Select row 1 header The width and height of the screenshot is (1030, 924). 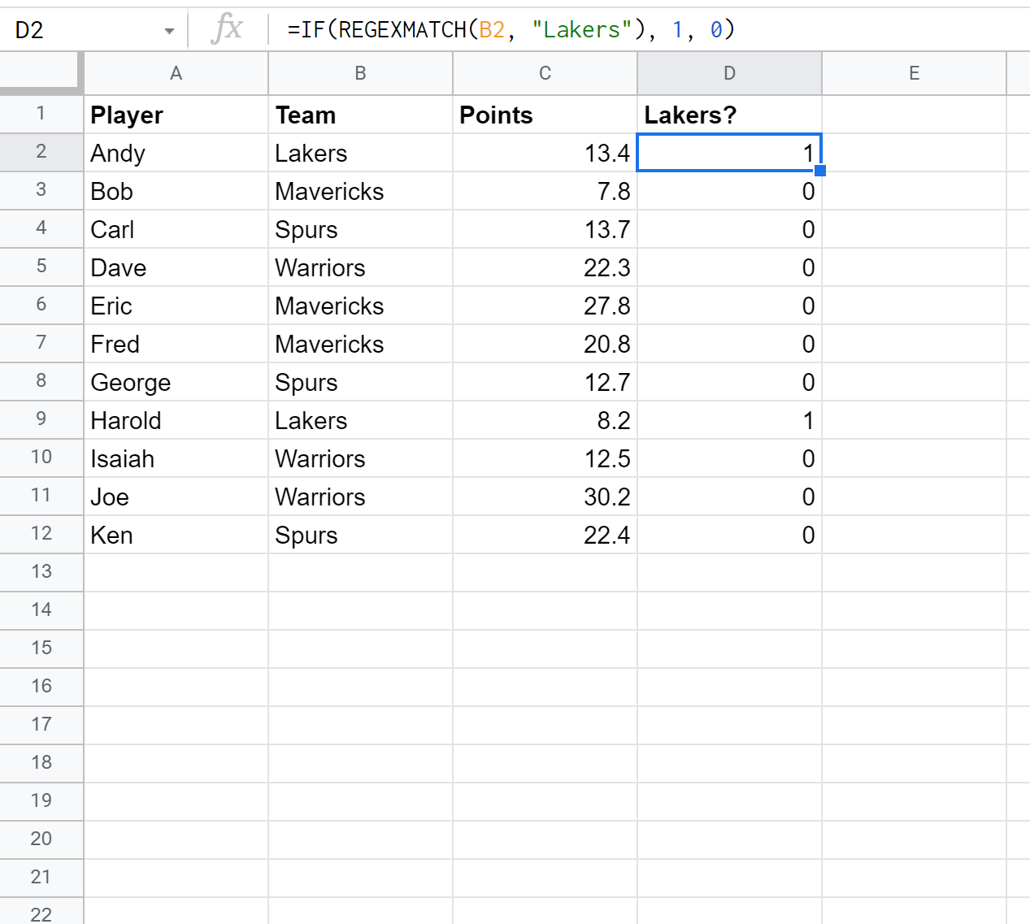(41, 114)
